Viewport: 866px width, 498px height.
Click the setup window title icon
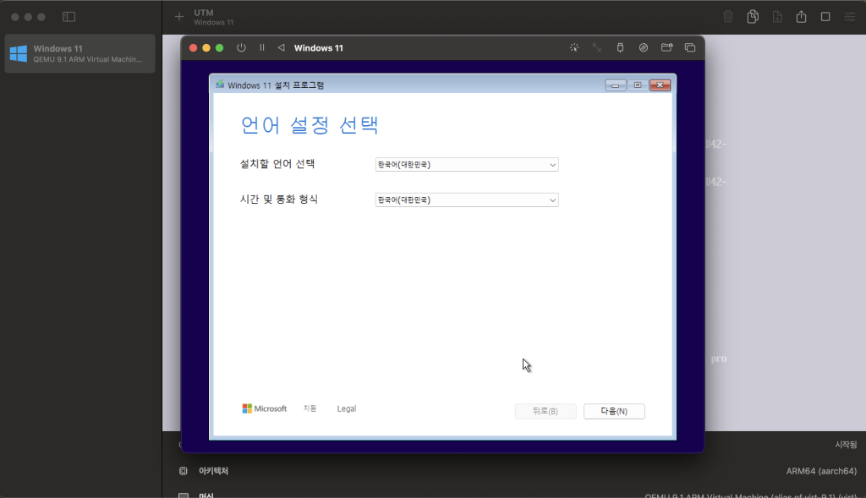pyautogui.click(x=220, y=85)
